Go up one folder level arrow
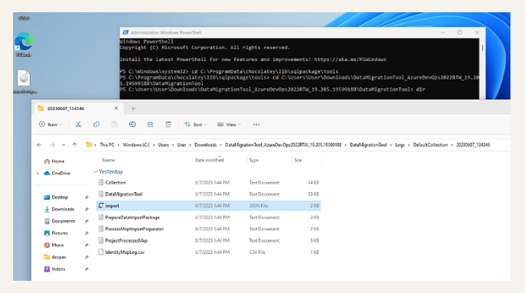 coord(74,145)
